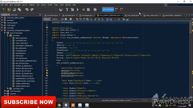This screenshot has width=193, height=108.
Task: Click the New Project toolbar icon
Action: (x=9, y=10)
